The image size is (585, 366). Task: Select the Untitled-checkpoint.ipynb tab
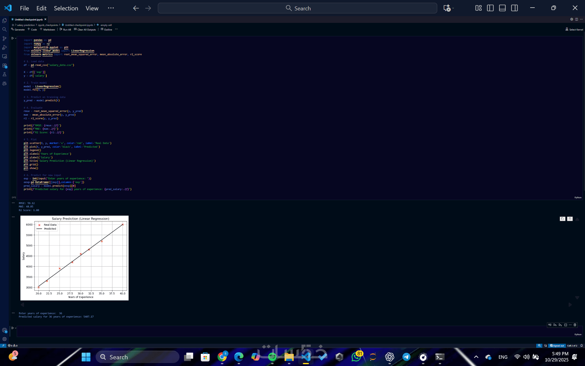pyautogui.click(x=29, y=19)
